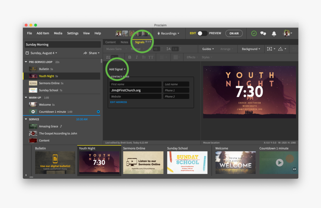Open the Add Signal dropdown
321x208 pixels.
coord(117,69)
